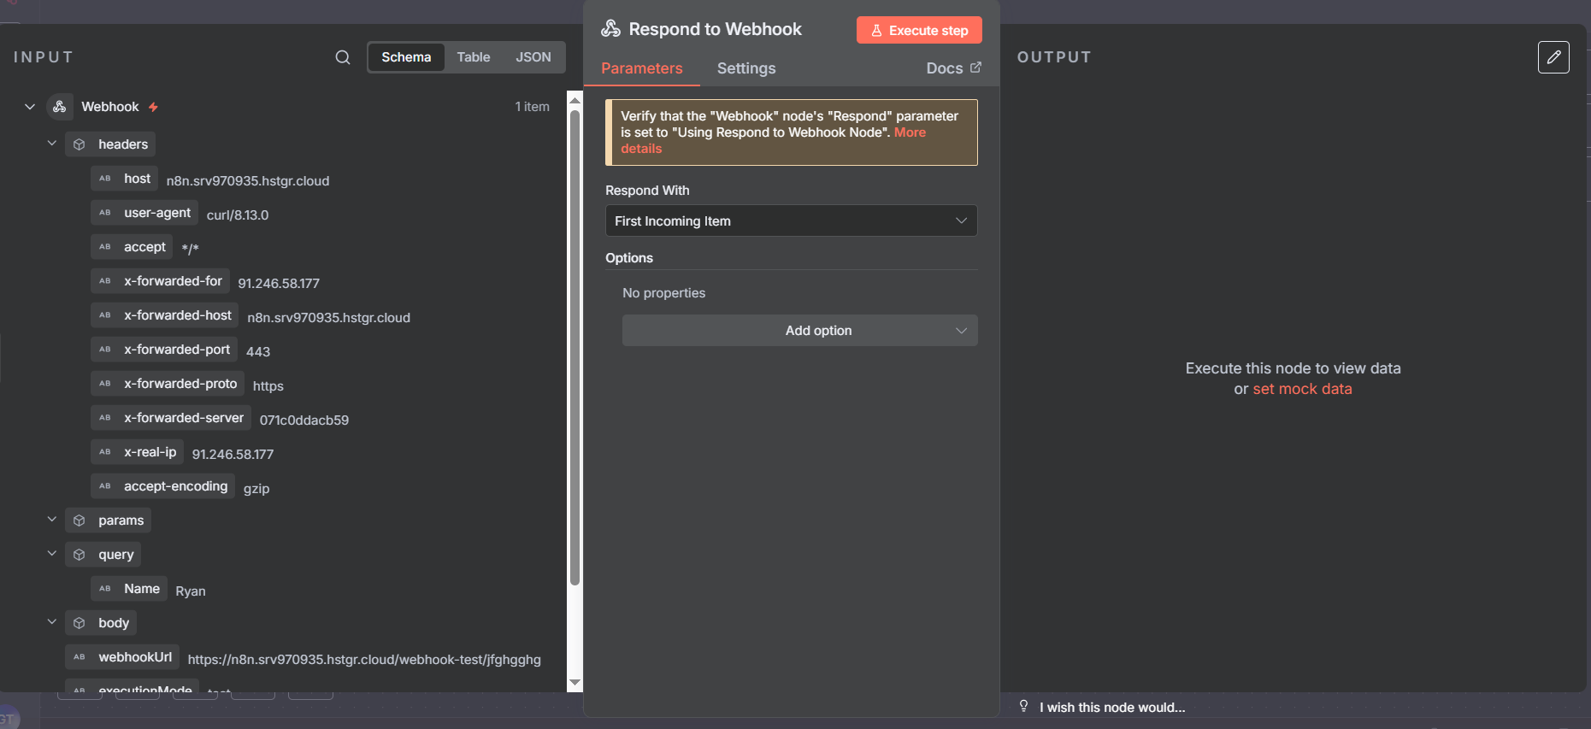
Task: Click the pencil edit output icon
Action: click(1553, 57)
